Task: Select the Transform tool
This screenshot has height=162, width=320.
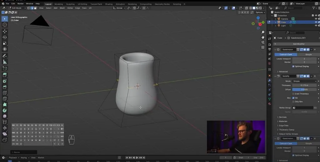Action: click(5, 49)
